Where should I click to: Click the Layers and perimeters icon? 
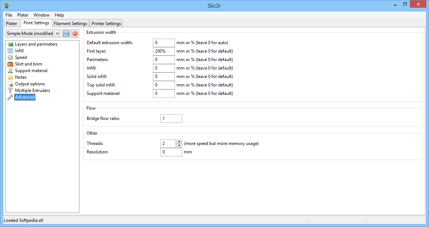(x=10, y=44)
